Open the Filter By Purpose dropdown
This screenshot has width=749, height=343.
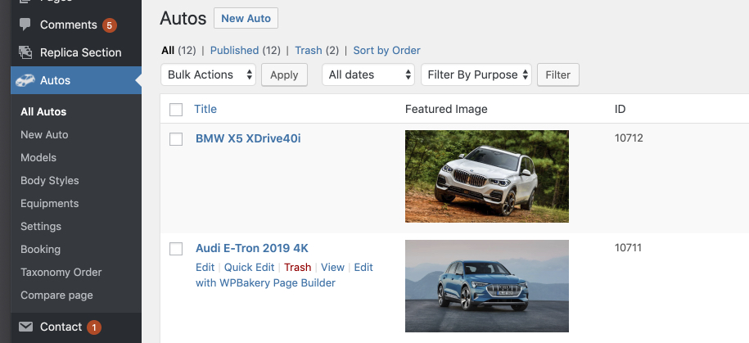point(476,74)
